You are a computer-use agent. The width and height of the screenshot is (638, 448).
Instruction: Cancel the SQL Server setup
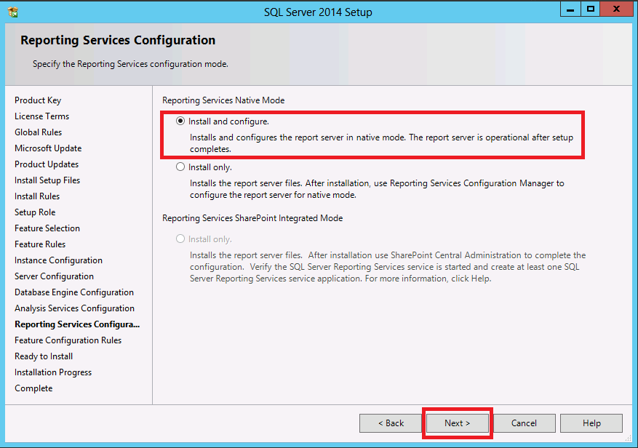(524, 423)
